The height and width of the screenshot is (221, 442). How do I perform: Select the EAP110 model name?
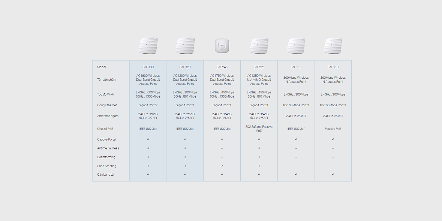pos(333,67)
